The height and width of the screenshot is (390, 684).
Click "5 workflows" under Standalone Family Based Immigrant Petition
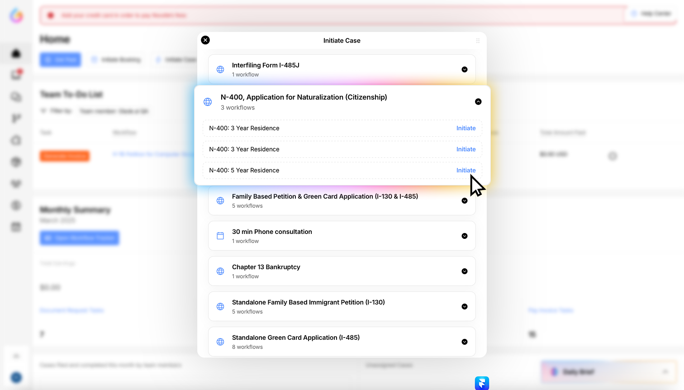point(247,312)
